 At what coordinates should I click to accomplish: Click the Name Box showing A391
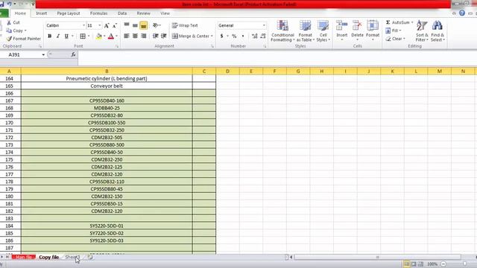coord(21,54)
